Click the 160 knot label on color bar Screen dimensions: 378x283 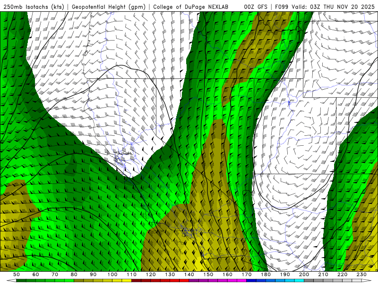point(227,275)
